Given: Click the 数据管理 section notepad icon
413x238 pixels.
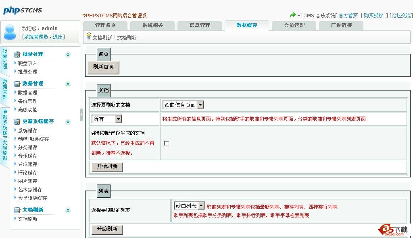Looking at the screenshot, I should pos(17,84).
